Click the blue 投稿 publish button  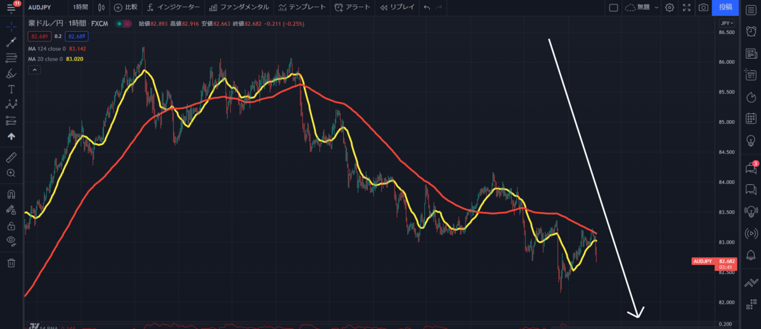[x=725, y=8]
